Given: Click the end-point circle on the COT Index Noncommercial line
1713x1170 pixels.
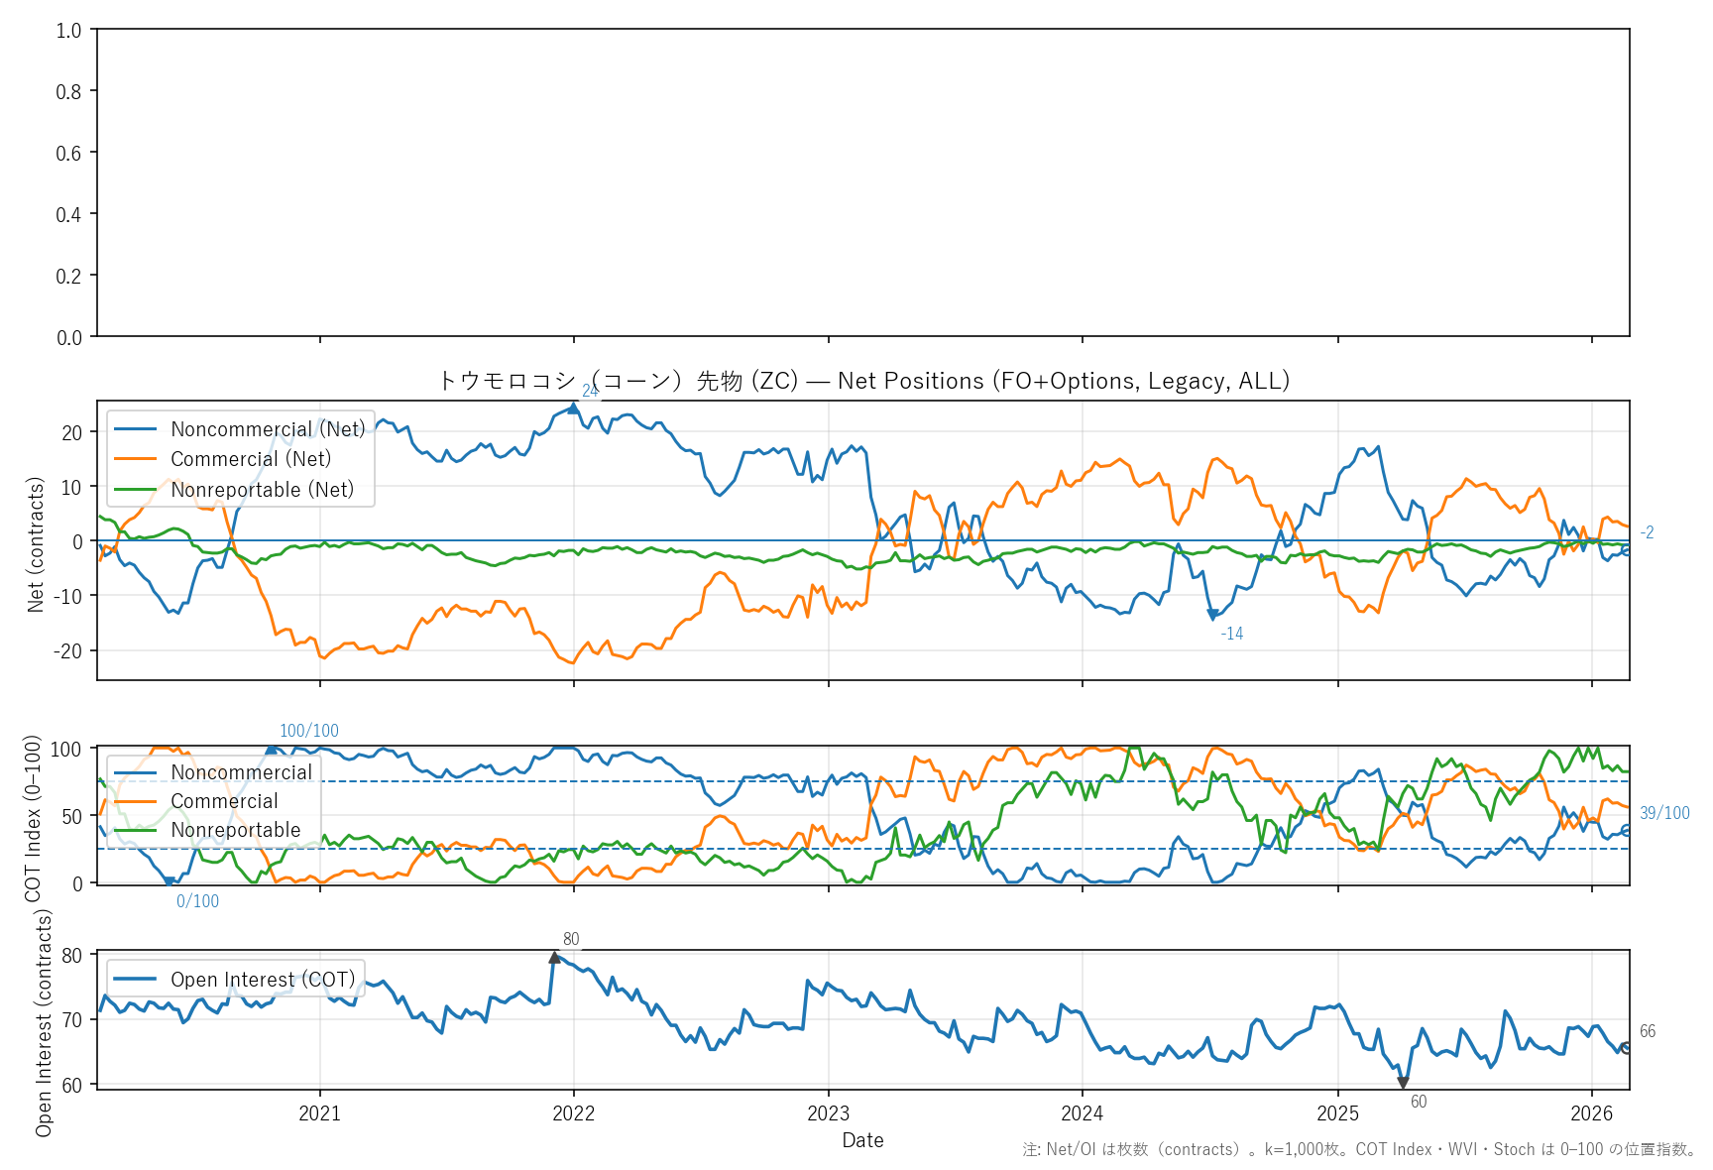Looking at the screenshot, I should click(x=1626, y=830).
